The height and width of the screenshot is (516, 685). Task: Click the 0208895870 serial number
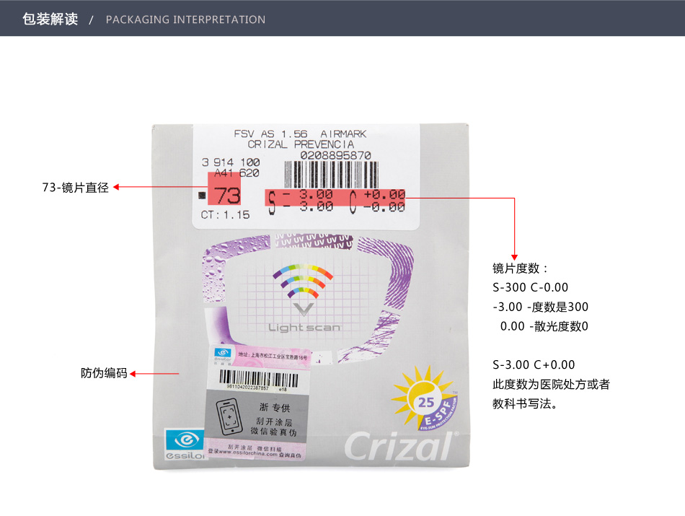click(335, 155)
